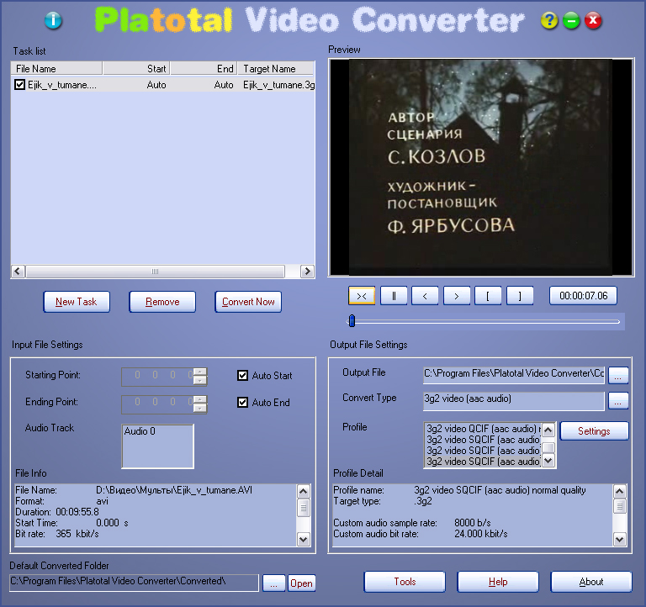
Task: Click the Output File path field
Action: click(x=514, y=374)
